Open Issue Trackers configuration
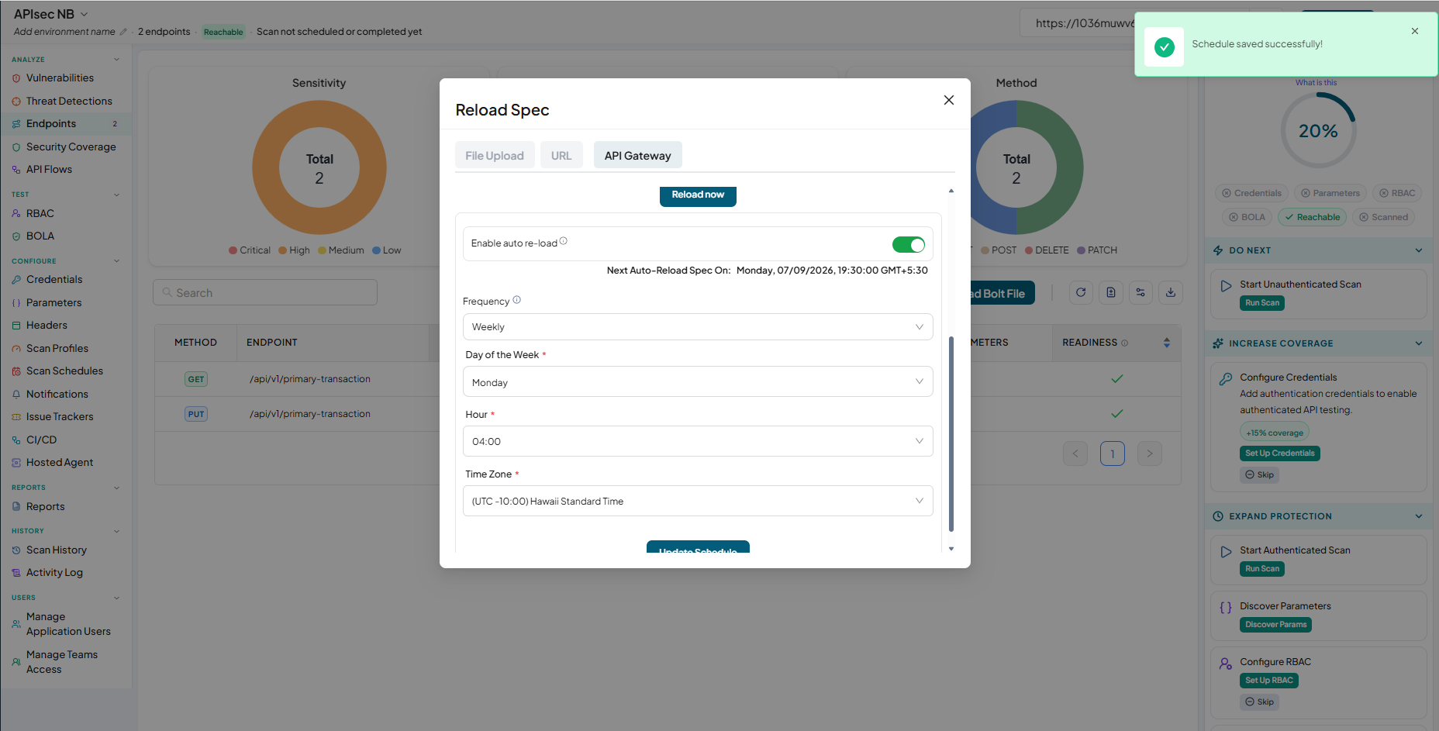The width and height of the screenshot is (1439, 731). [x=59, y=416]
